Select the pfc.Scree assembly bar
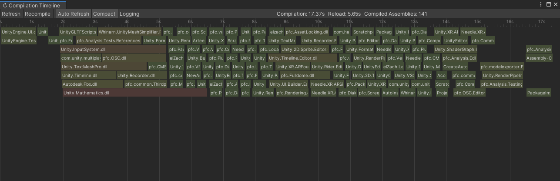This screenshot has height=181, width=560. click(x=369, y=93)
